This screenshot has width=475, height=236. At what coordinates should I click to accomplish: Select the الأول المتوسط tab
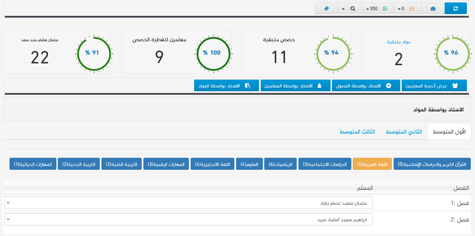(x=449, y=132)
